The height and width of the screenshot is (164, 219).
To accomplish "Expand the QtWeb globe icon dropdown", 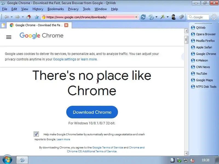I will tap(156, 17).
